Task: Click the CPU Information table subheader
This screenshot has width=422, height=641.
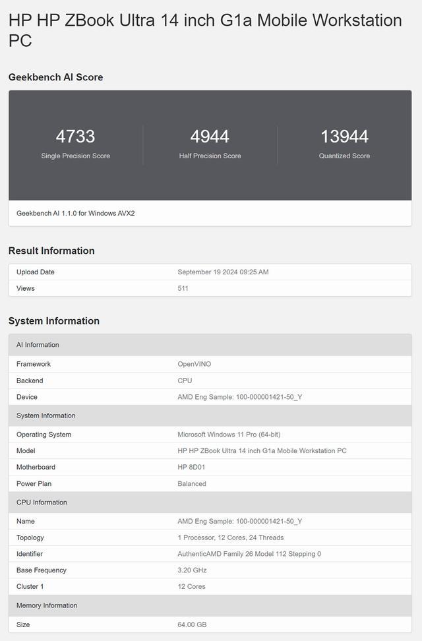Action: coord(210,503)
